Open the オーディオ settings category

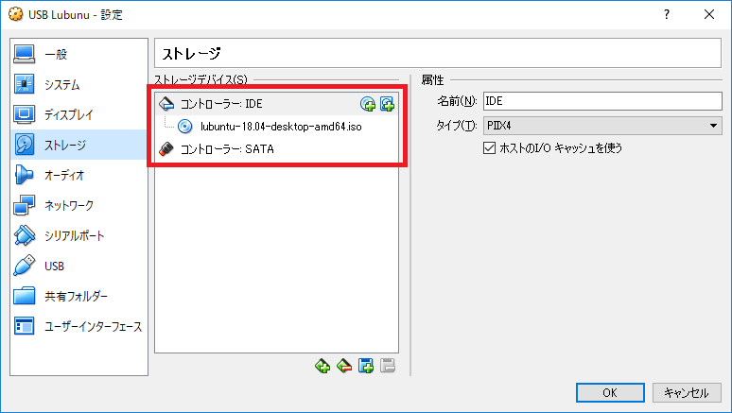78,175
